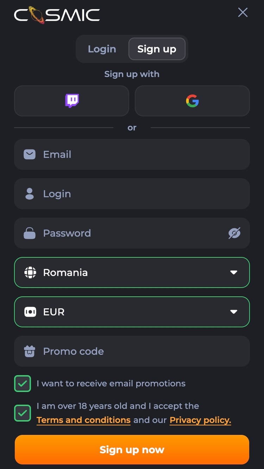
Task: Uncheck the over 18 years old checkbox
Action: [x=23, y=413]
